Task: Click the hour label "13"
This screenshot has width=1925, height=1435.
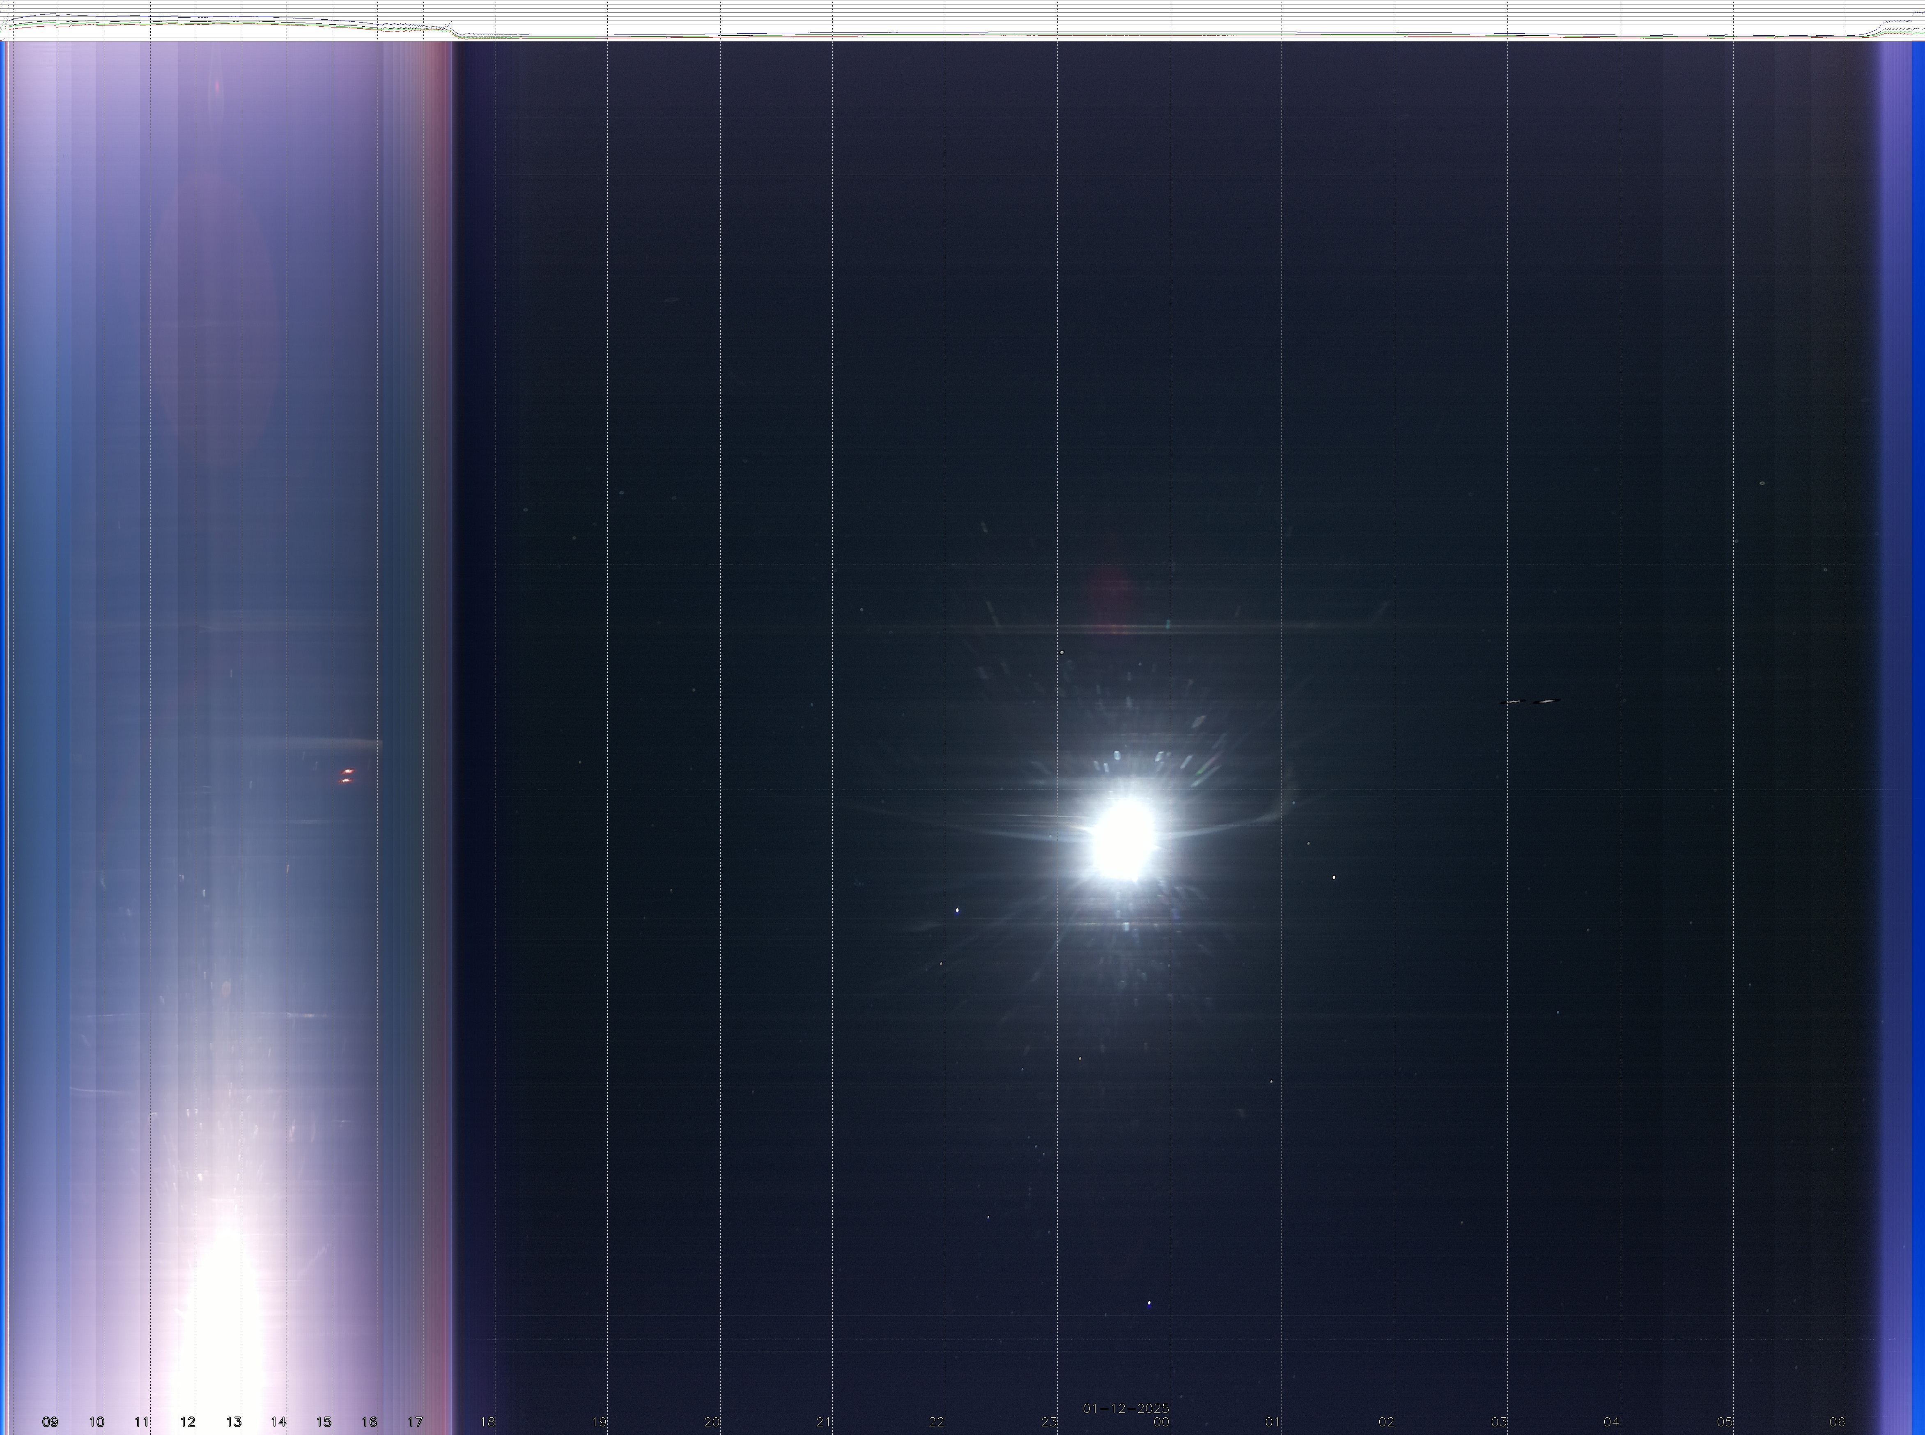Action: [x=233, y=1422]
